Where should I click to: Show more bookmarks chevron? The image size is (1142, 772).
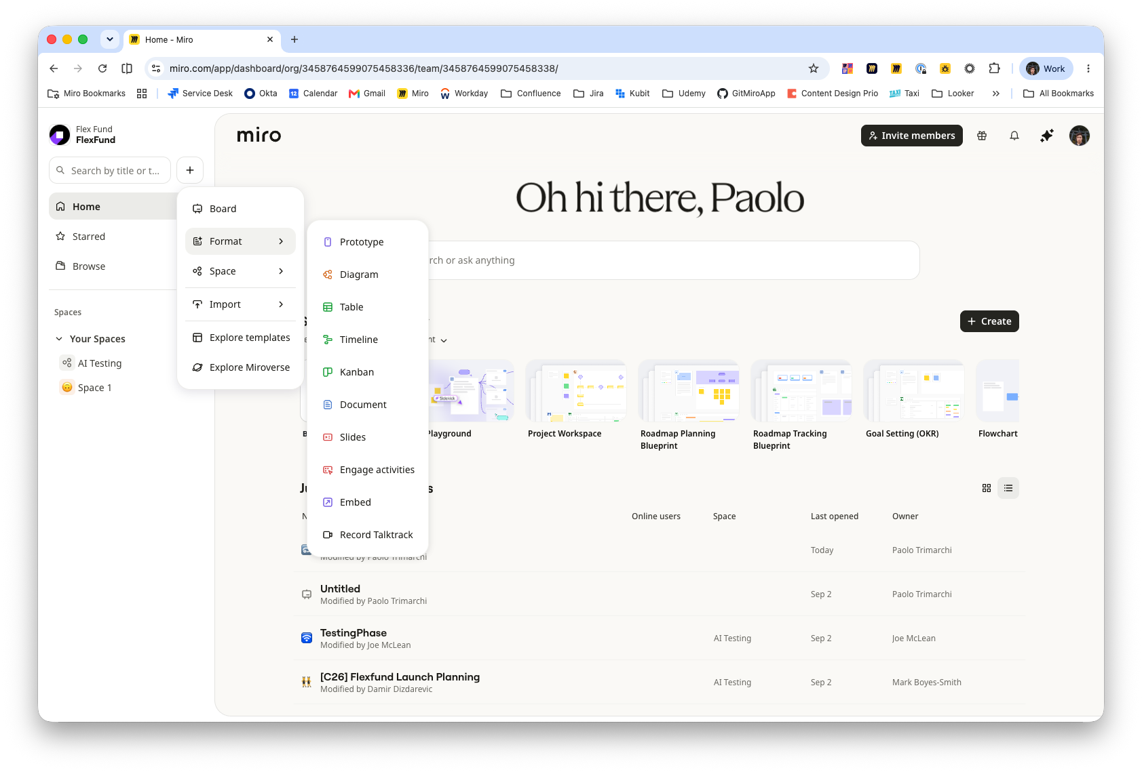click(x=995, y=94)
